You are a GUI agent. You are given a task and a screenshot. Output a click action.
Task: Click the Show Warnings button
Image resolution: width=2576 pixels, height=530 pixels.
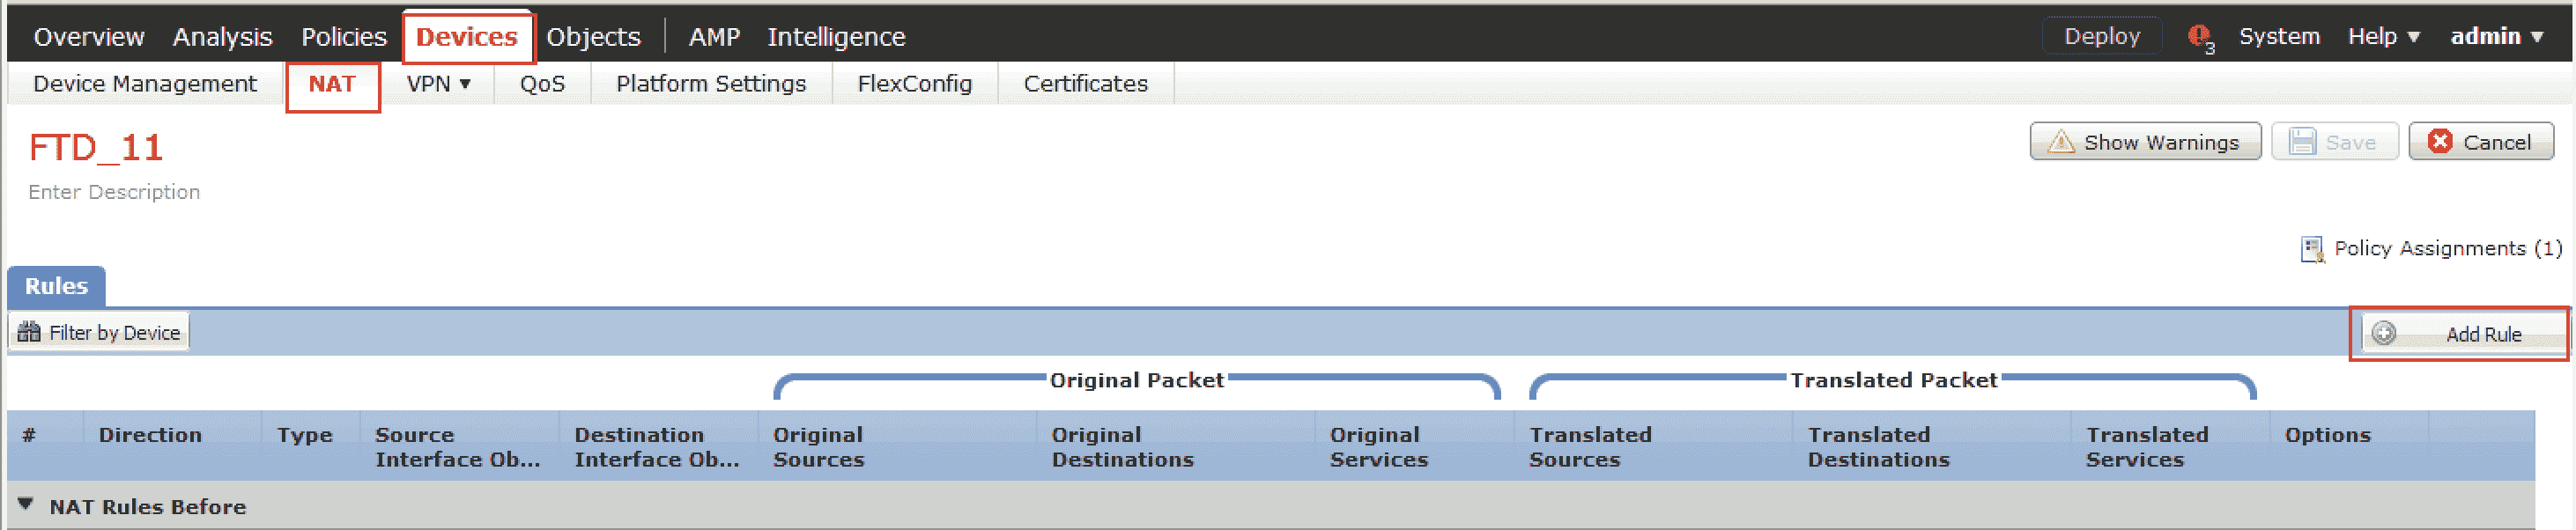click(2145, 142)
